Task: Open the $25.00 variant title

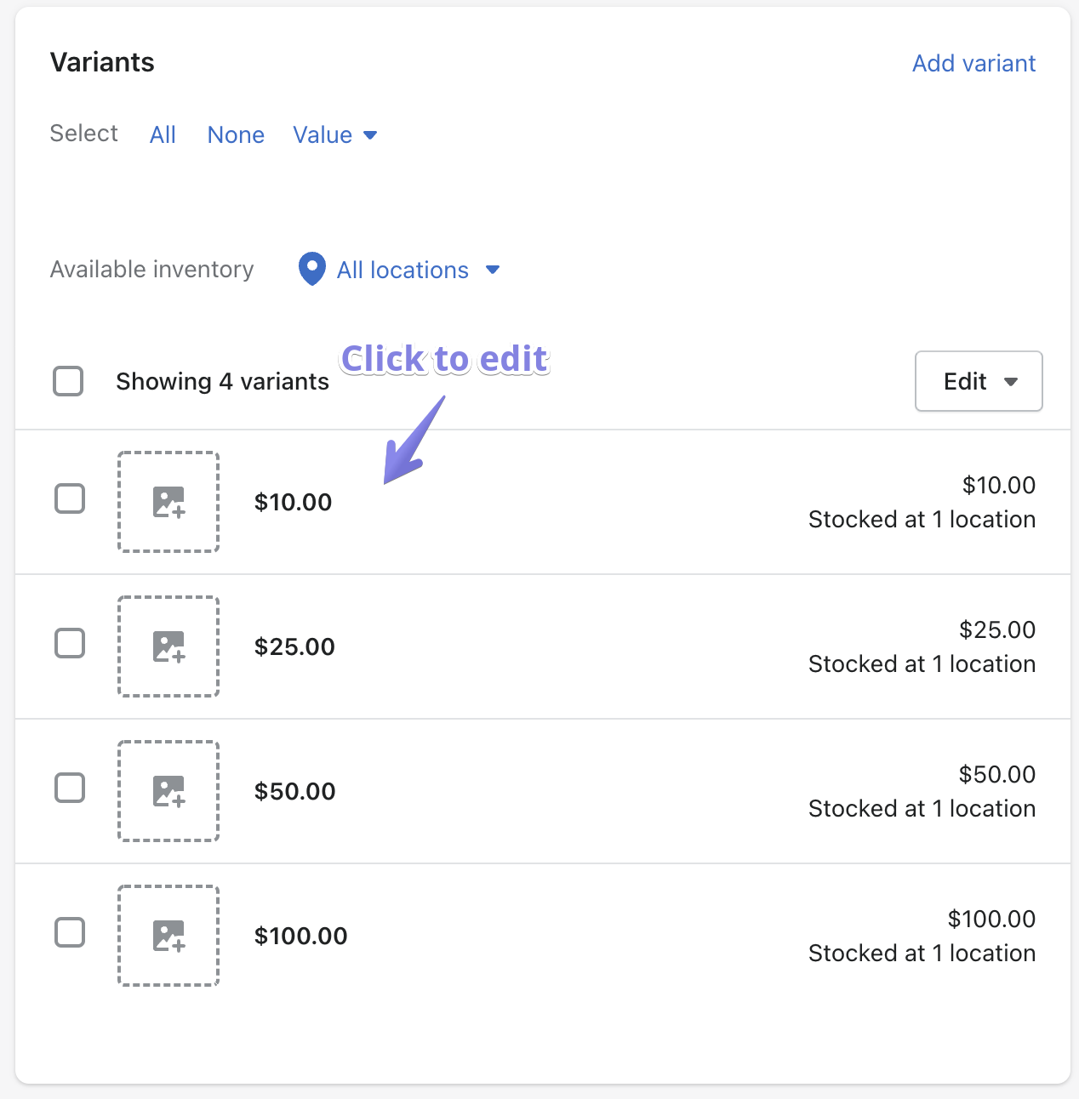Action: 294,646
